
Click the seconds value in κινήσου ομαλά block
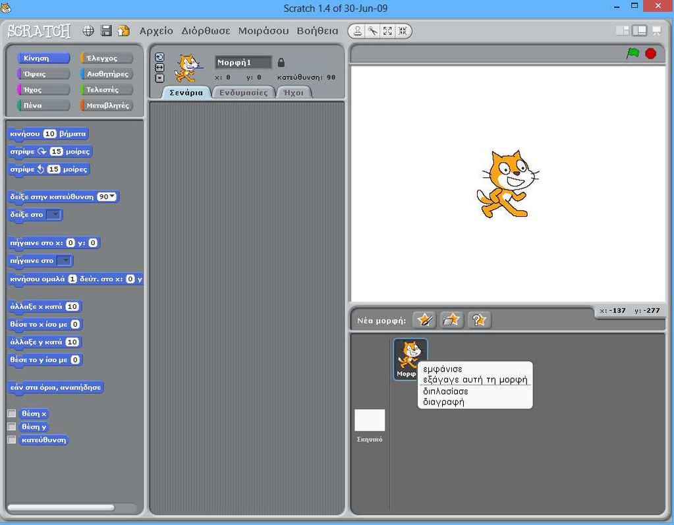coord(72,279)
